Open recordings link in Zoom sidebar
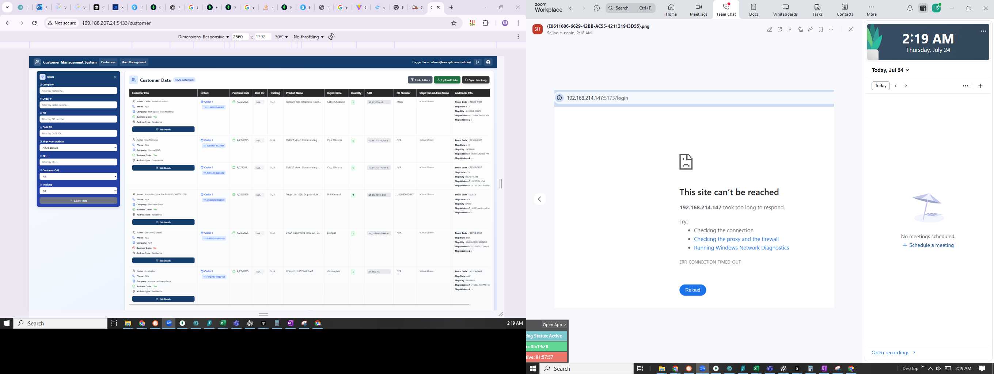 (x=893, y=352)
